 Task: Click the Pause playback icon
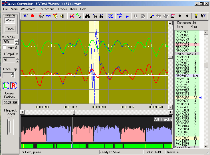point(136,16)
